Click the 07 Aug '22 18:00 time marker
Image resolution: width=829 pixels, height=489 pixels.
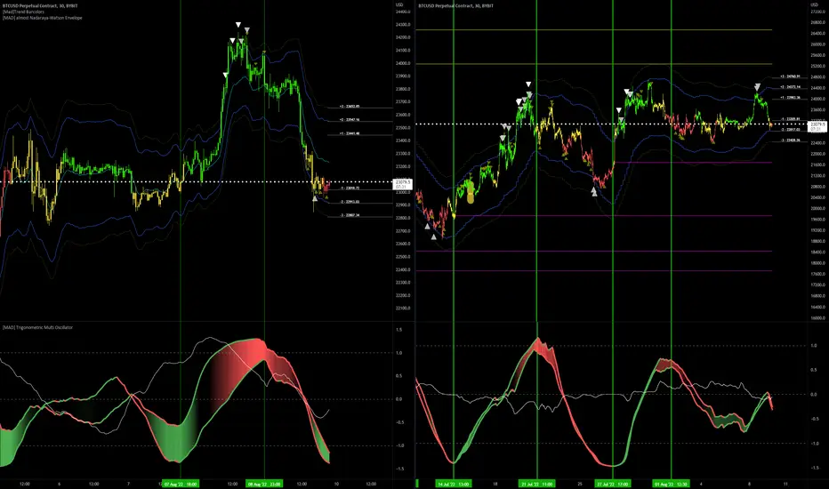(x=181, y=484)
